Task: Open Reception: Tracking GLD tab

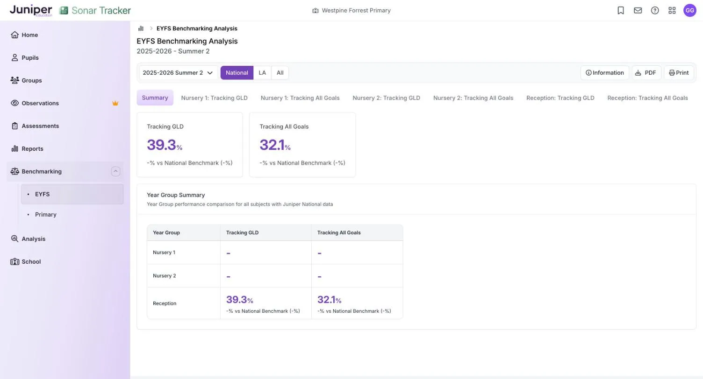Action: pyautogui.click(x=560, y=98)
